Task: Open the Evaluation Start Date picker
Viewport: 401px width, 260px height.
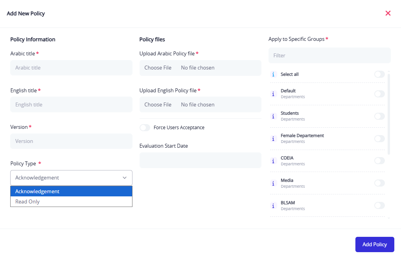Action: pyautogui.click(x=200, y=160)
